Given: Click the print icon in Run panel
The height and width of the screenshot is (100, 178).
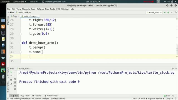Looking at the screenshot, I should click(x=15, y=86).
